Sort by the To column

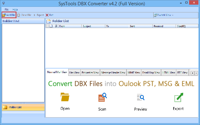point(117,26)
